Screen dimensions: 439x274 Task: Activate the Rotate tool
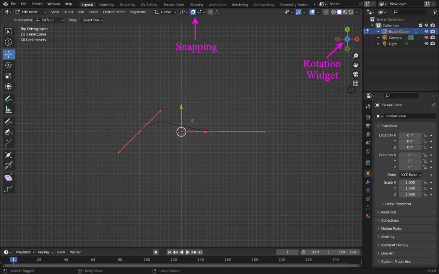click(x=9, y=65)
